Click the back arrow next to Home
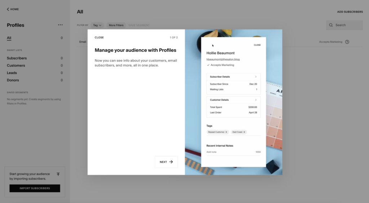Image resolution: width=369 pixels, height=203 pixels. point(8,9)
